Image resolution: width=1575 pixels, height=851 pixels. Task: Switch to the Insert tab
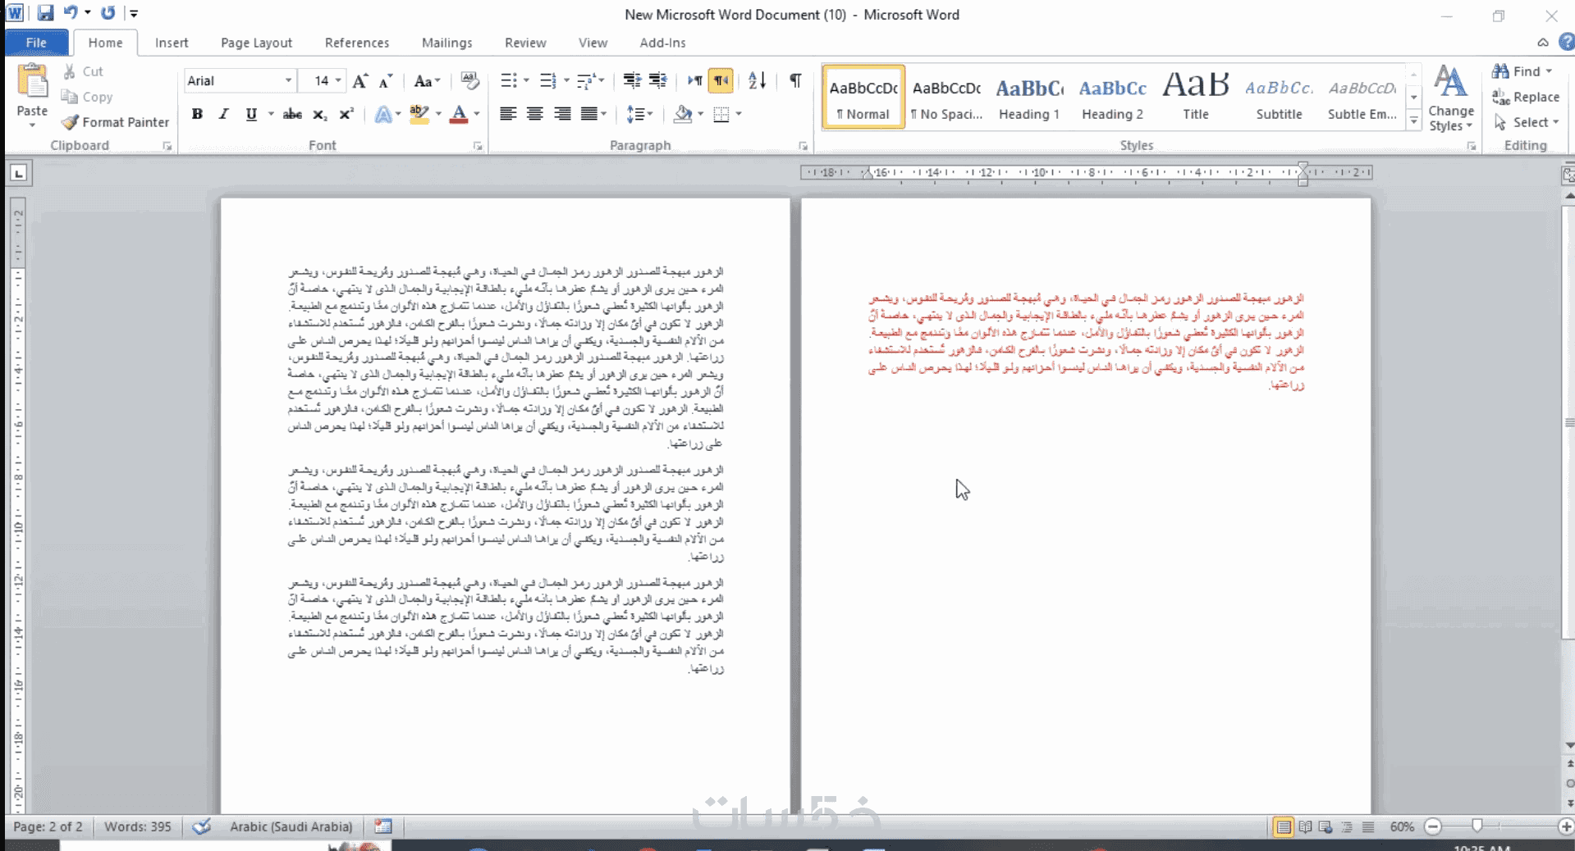tap(172, 43)
